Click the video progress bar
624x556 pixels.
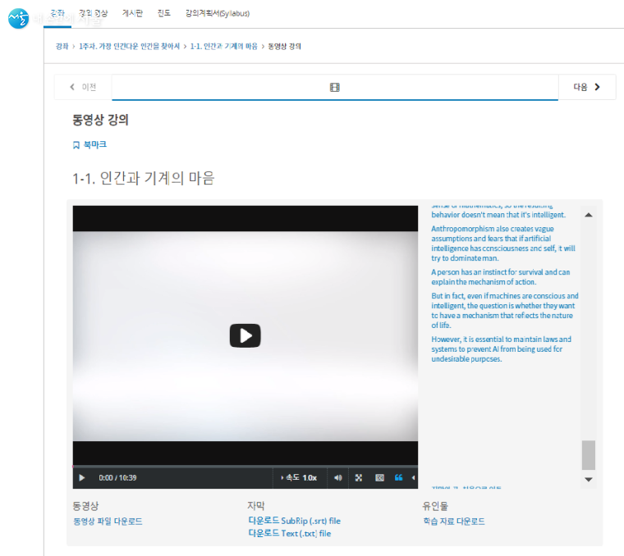[x=245, y=466]
